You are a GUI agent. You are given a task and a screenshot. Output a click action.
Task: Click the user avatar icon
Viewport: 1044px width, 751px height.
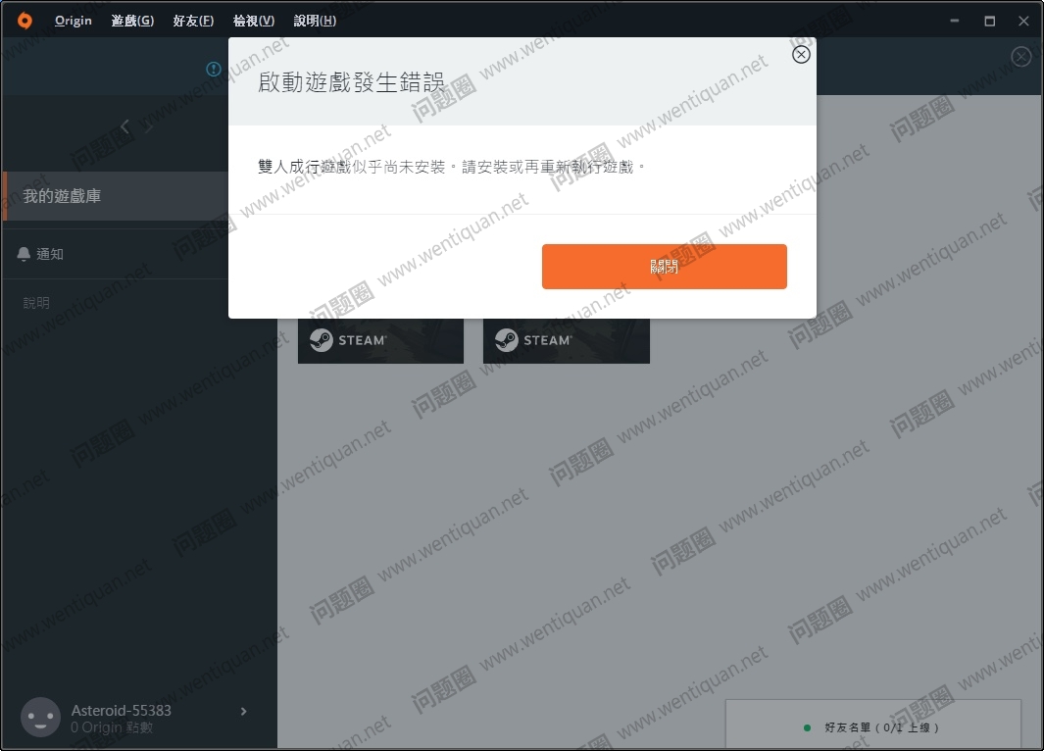tap(40, 718)
